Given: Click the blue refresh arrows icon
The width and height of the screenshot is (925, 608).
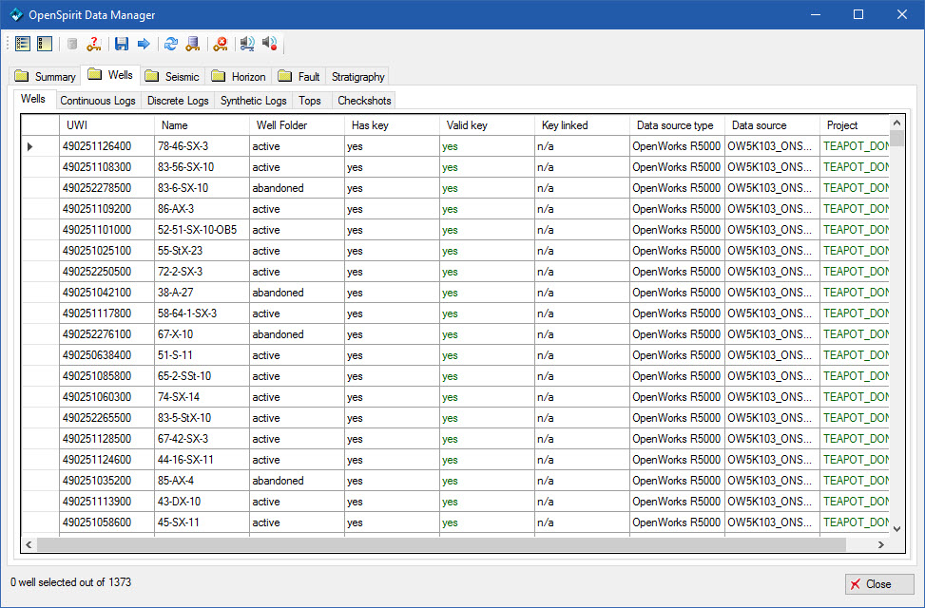Looking at the screenshot, I should click(171, 44).
